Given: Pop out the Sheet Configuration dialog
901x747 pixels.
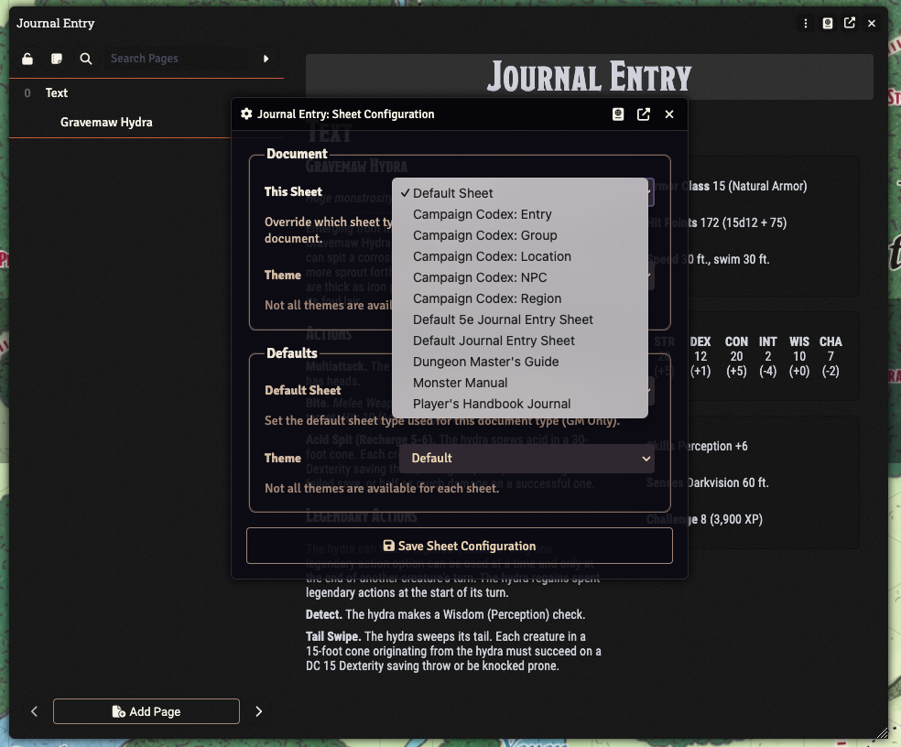Looking at the screenshot, I should (x=644, y=114).
